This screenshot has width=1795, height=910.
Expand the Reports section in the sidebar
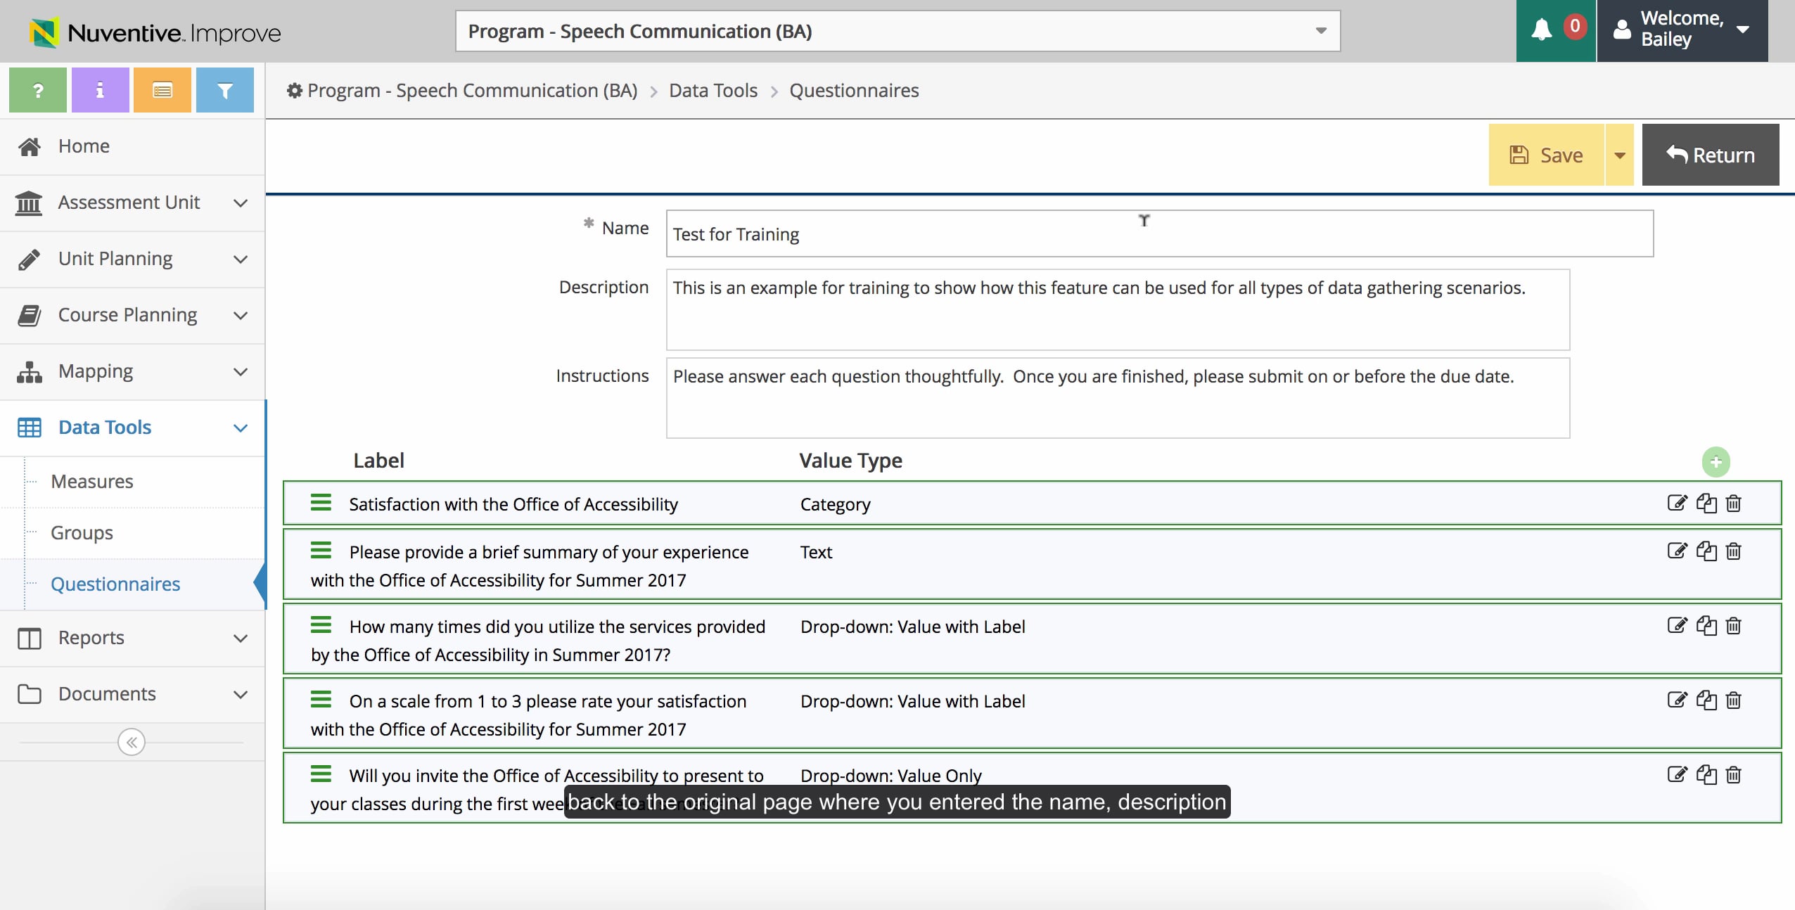(90, 638)
